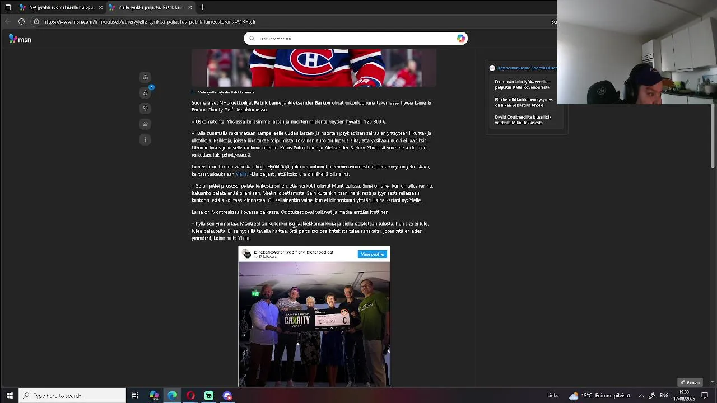Image resolution: width=717 pixels, height=403 pixels.
Task: Click the 'Links' taskbar toolbar
Action: pos(552,396)
